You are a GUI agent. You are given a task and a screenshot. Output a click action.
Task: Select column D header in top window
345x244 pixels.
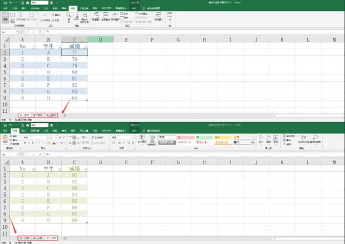pos(101,40)
